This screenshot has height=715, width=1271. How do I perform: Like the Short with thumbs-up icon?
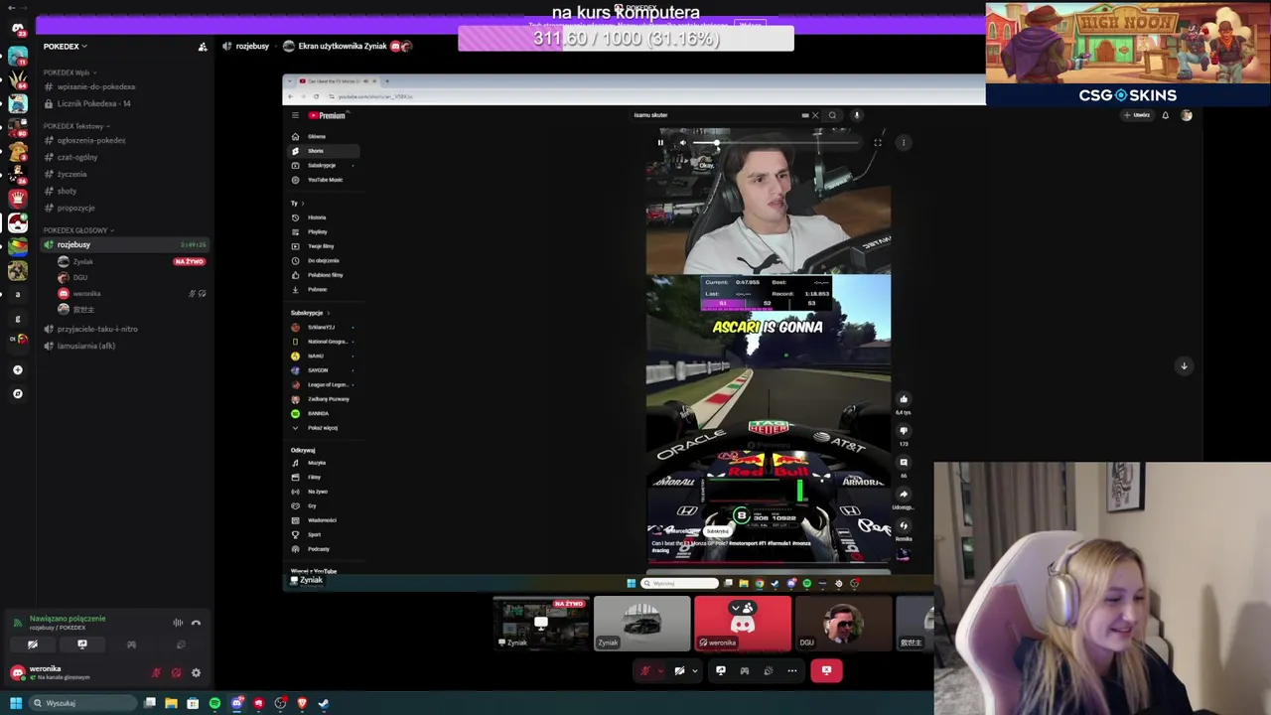pyautogui.click(x=904, y=399)
